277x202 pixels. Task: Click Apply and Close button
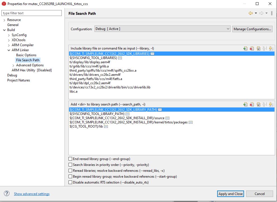click(231, 194)
